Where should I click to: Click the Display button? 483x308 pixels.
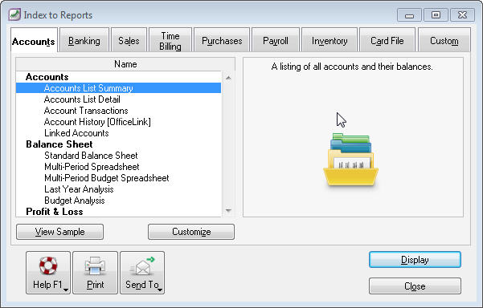(x=415, y=260)
